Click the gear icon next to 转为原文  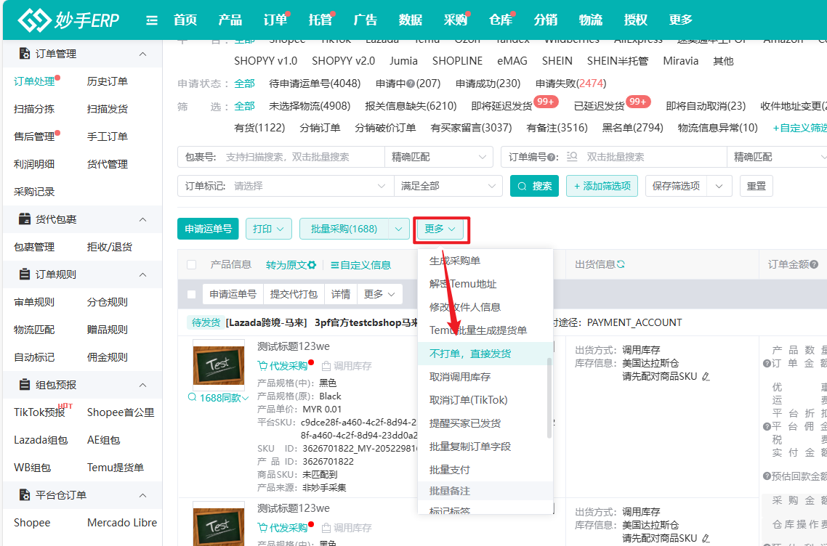[x=312, y=264]
